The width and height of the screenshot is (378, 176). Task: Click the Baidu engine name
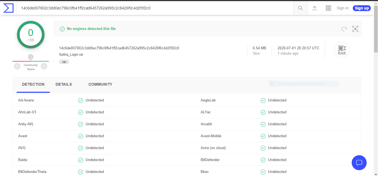pos(23,160)
